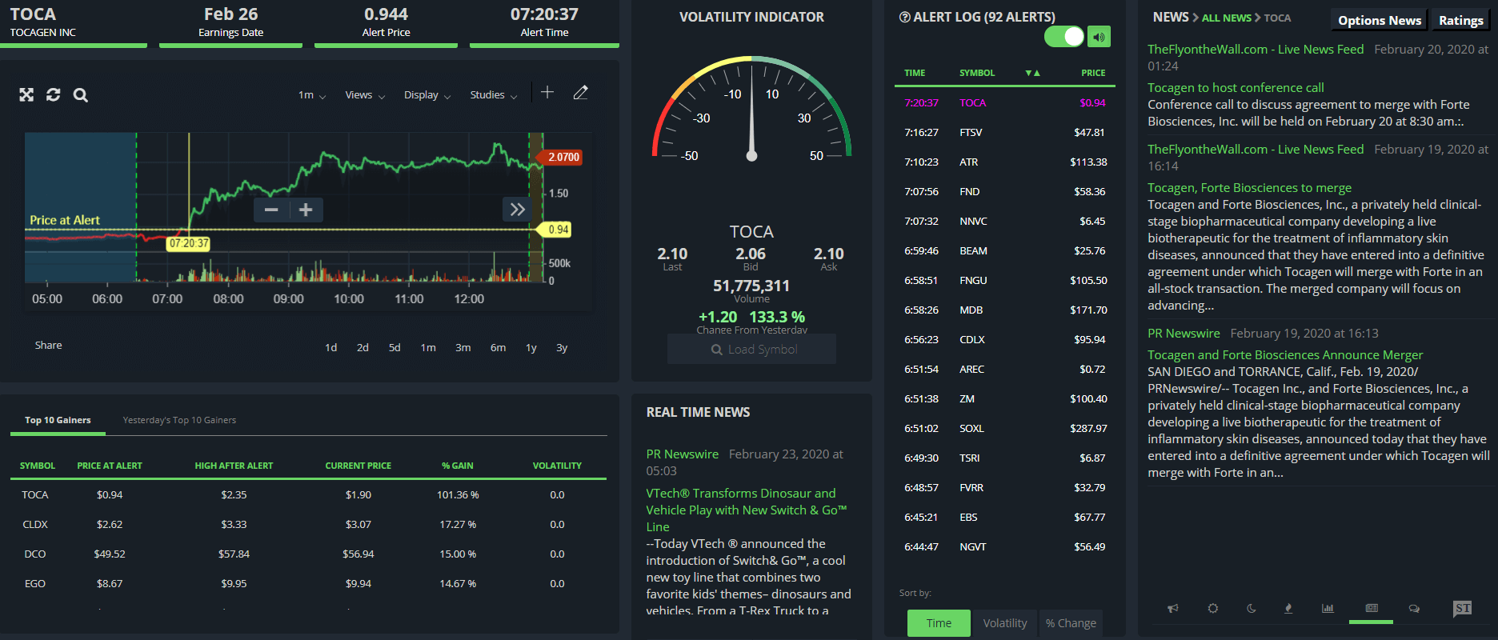1498x640 pixels.
Task: Open the StockTwits ST icon
Action: tap(1462, 609)
